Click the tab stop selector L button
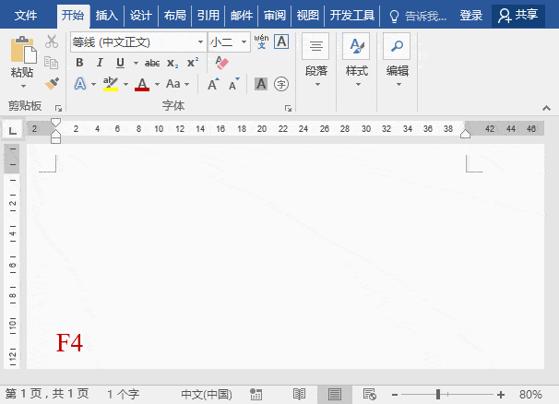 coord(13,130)
